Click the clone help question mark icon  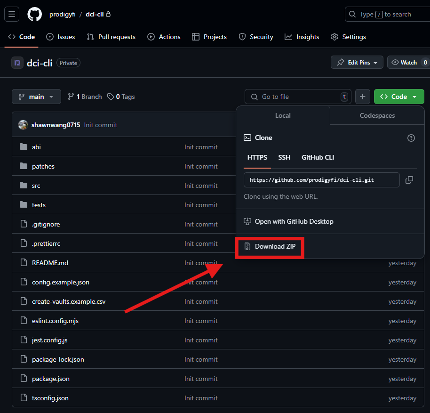411,138
